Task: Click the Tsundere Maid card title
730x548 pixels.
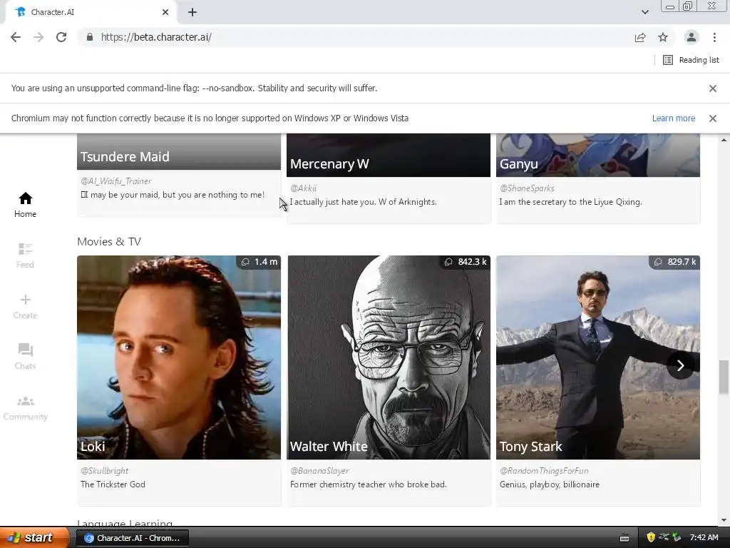Action: (125, 156)
